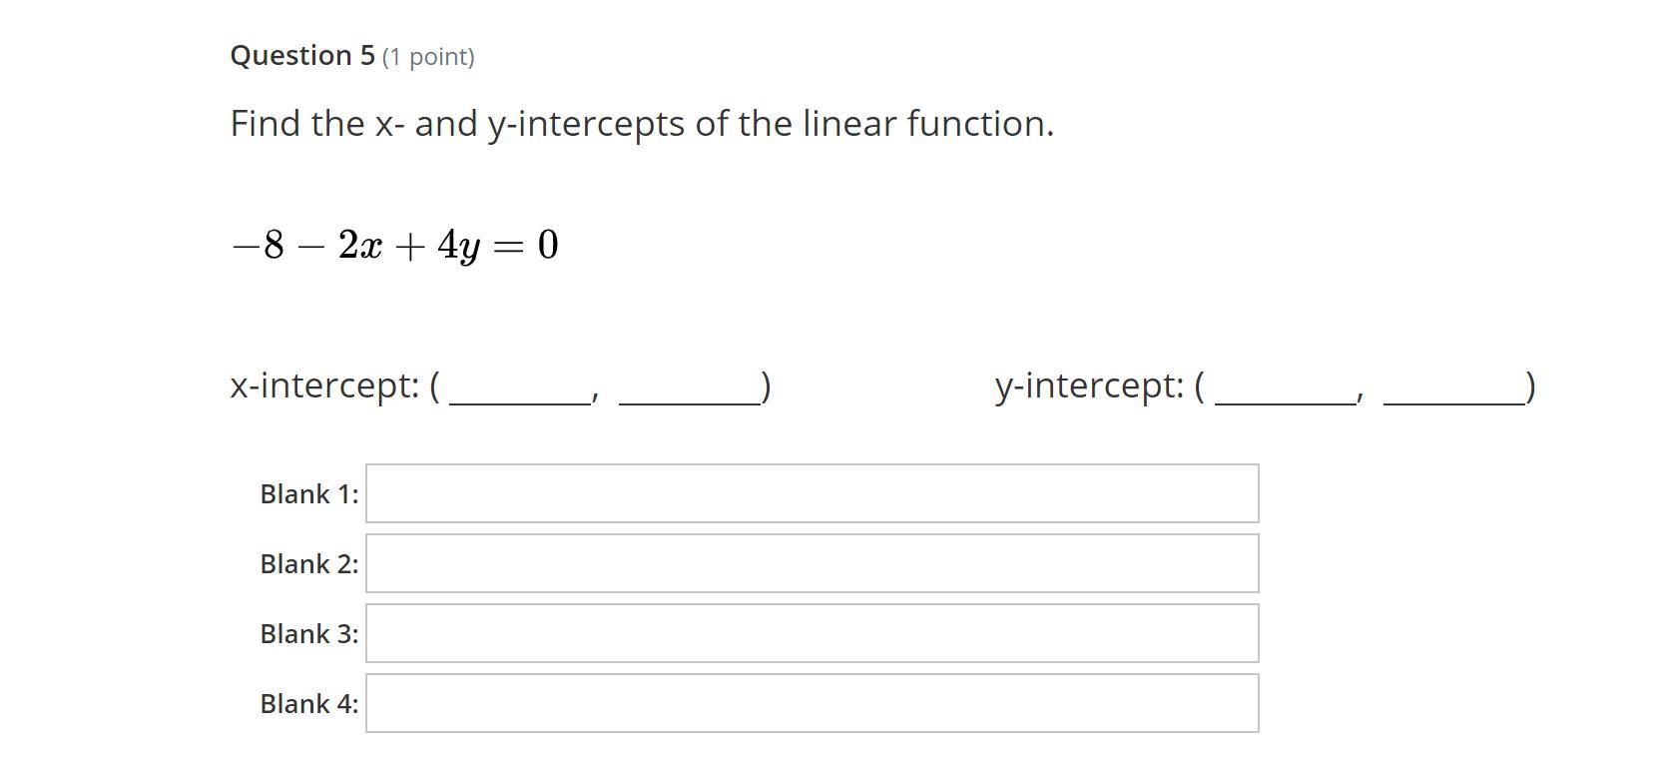
Task: Click the "(1 point)" text
Action: (428, 57)
